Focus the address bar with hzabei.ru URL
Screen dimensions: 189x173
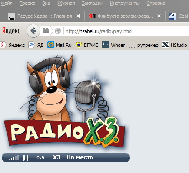127,31
